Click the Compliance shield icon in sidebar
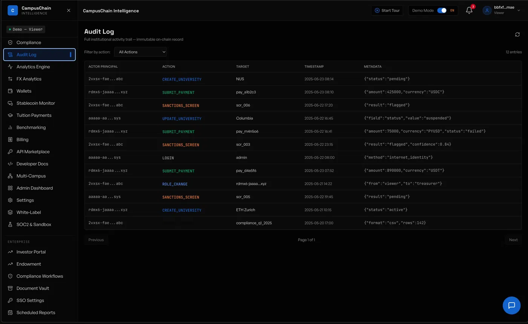Screen dimensions: 528x324 [x=10, y=43]
